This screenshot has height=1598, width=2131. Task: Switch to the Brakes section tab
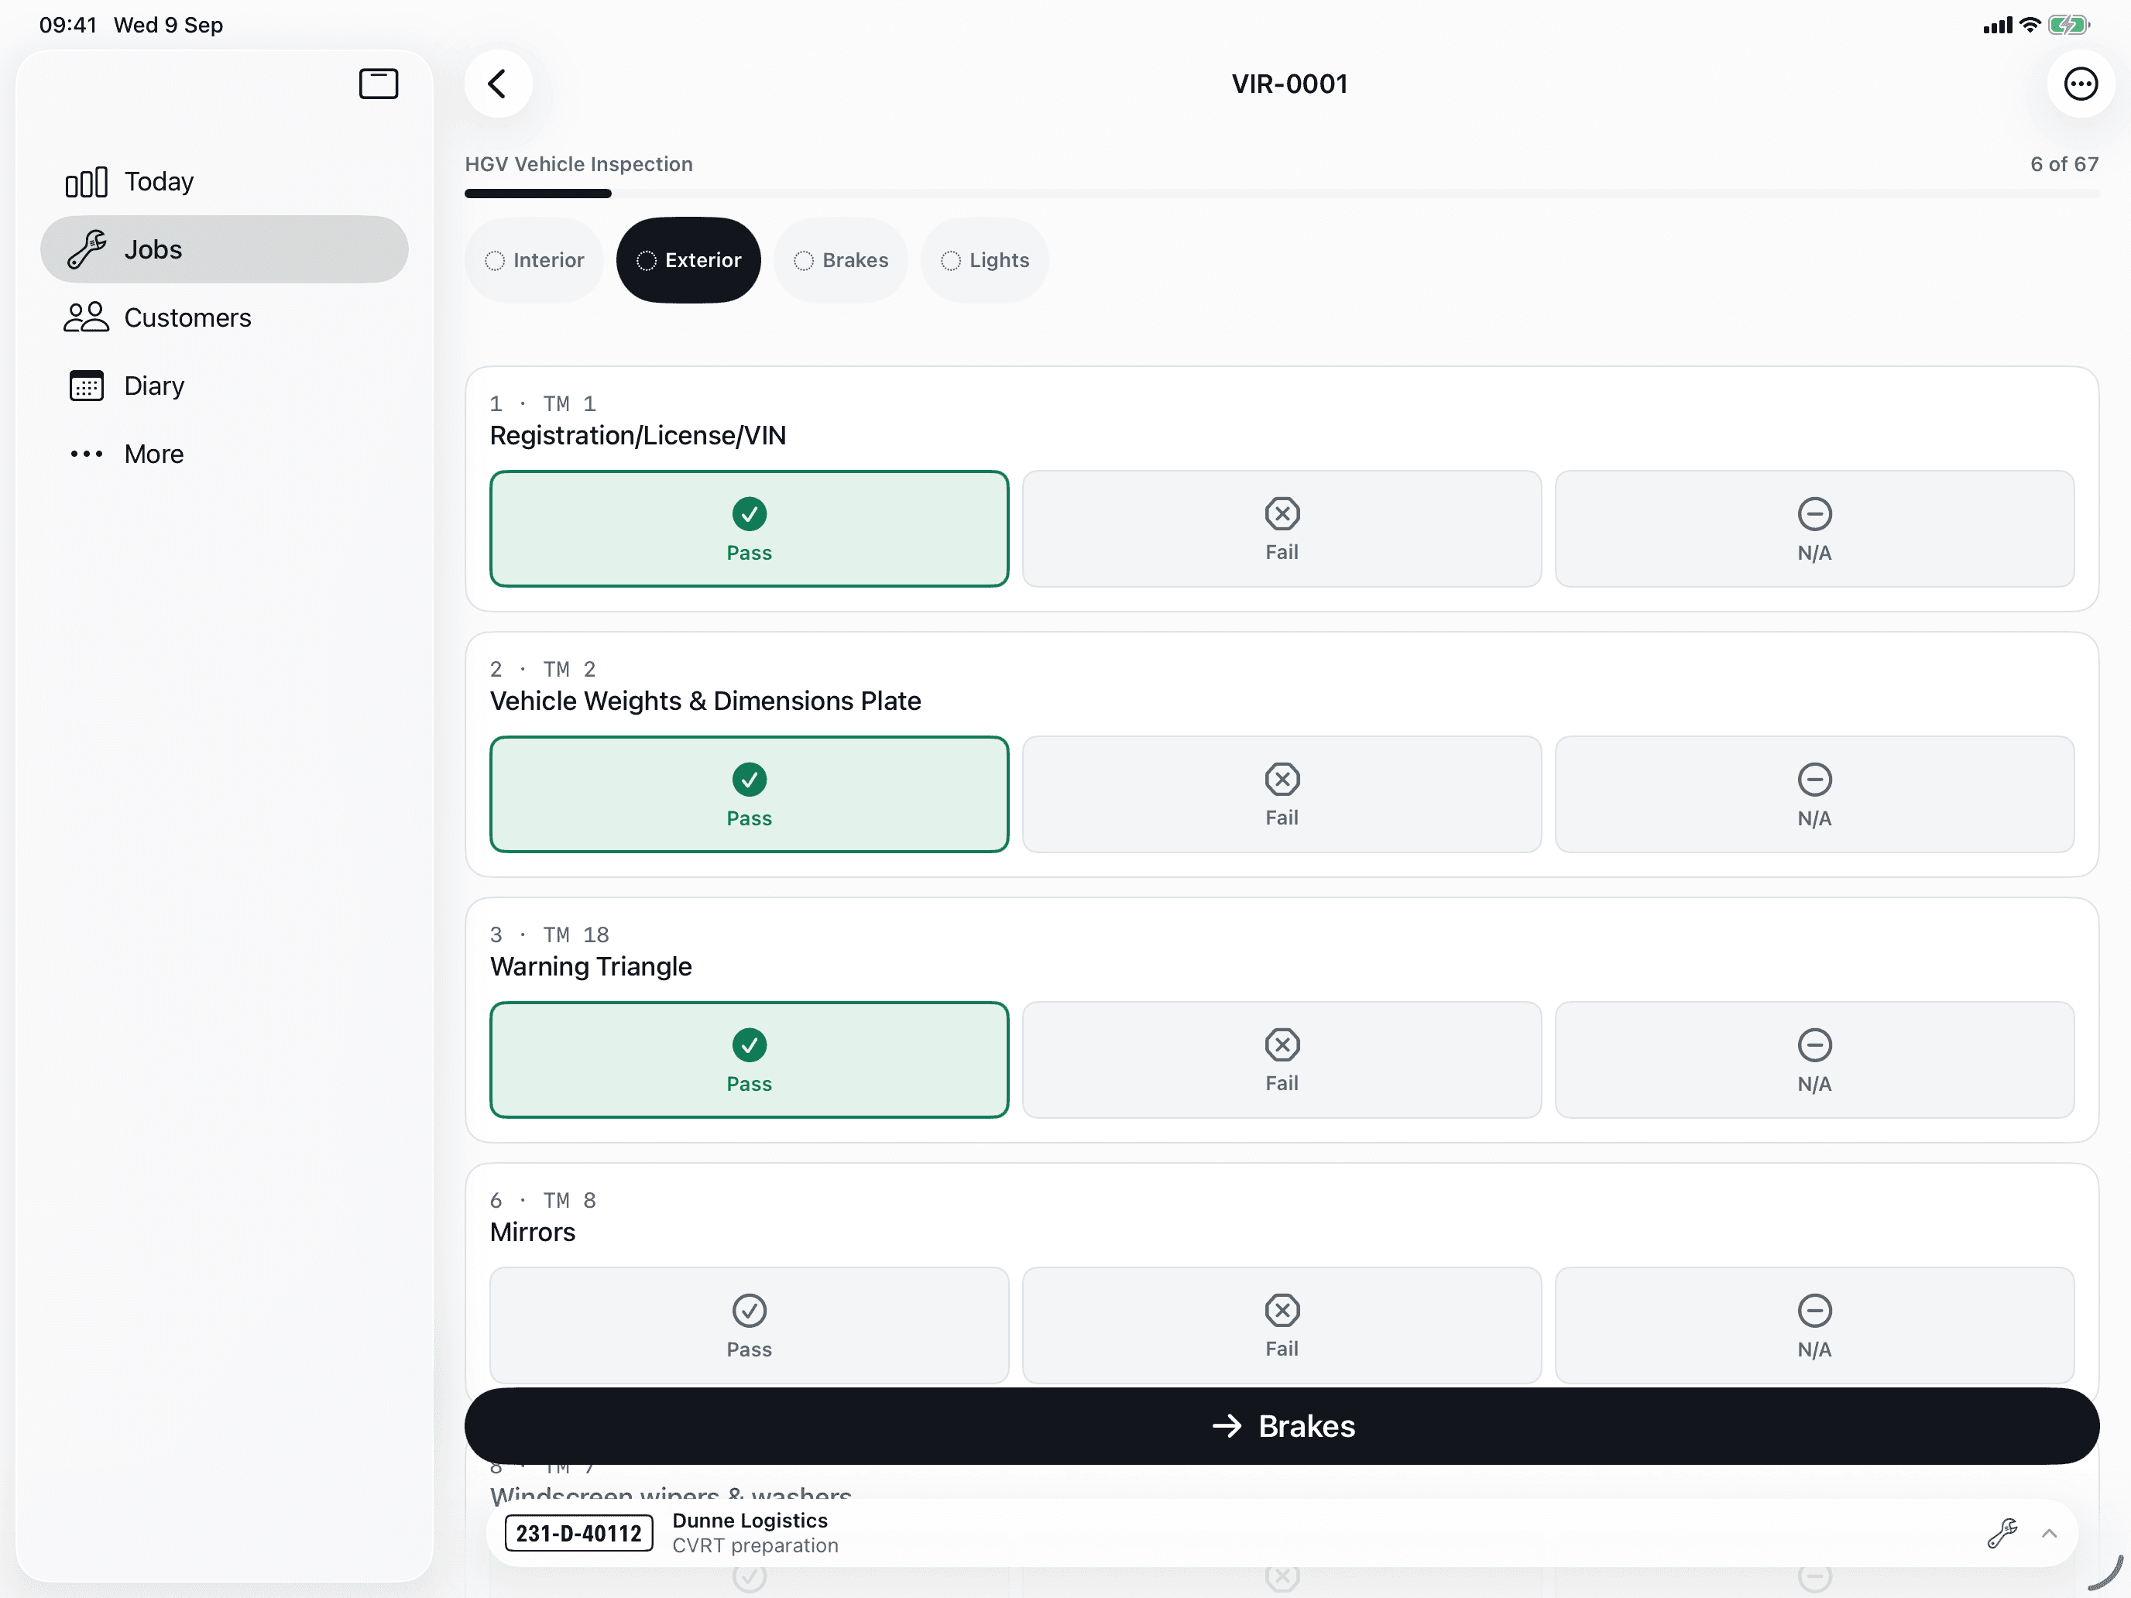(x=841, y=260)
